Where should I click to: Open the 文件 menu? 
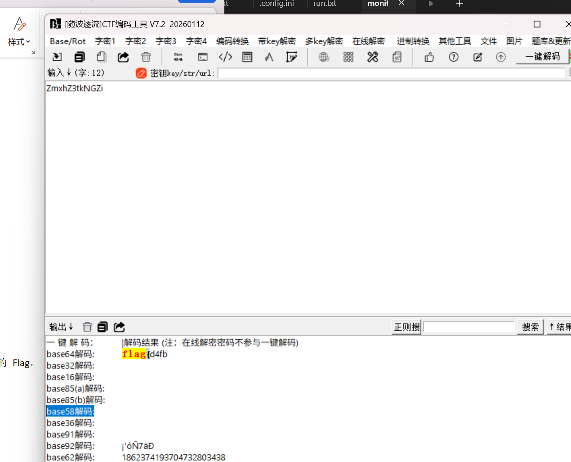click(x=488, y=41)
